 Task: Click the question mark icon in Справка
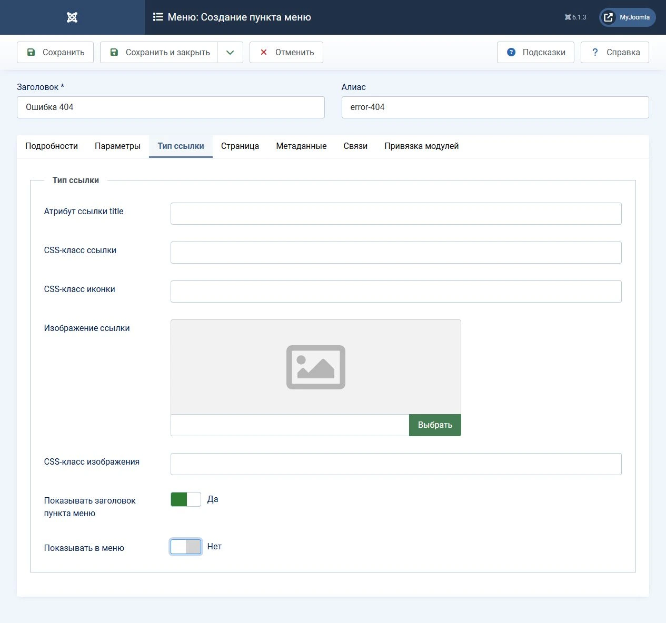click(x=595, y=52)
